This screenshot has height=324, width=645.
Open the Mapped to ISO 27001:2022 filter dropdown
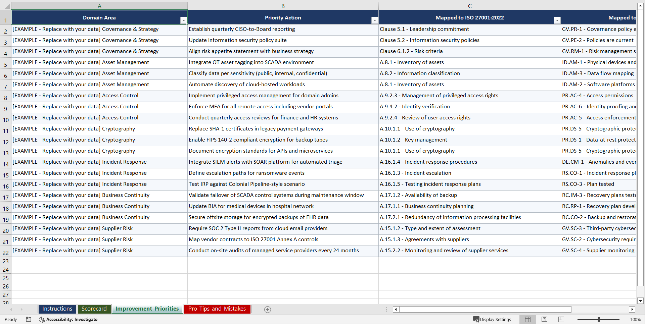[557, 20]
